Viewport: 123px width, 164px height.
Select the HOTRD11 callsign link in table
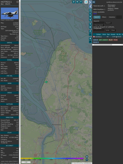(98, 37)
